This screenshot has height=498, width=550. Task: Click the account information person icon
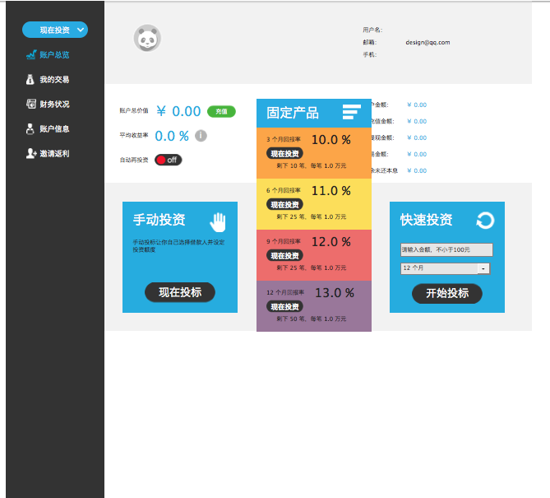tap(31, 129)
